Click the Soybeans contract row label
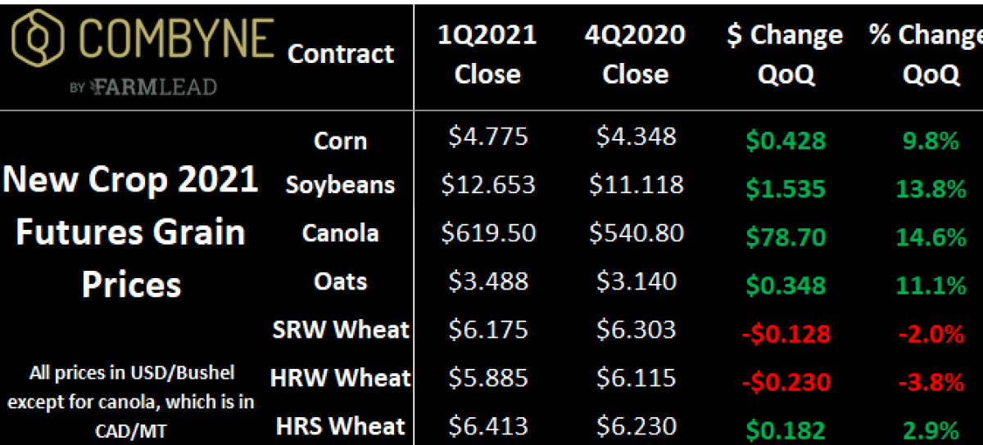The height and width of the screenshot is (445, 983). [x=341, y=186]
